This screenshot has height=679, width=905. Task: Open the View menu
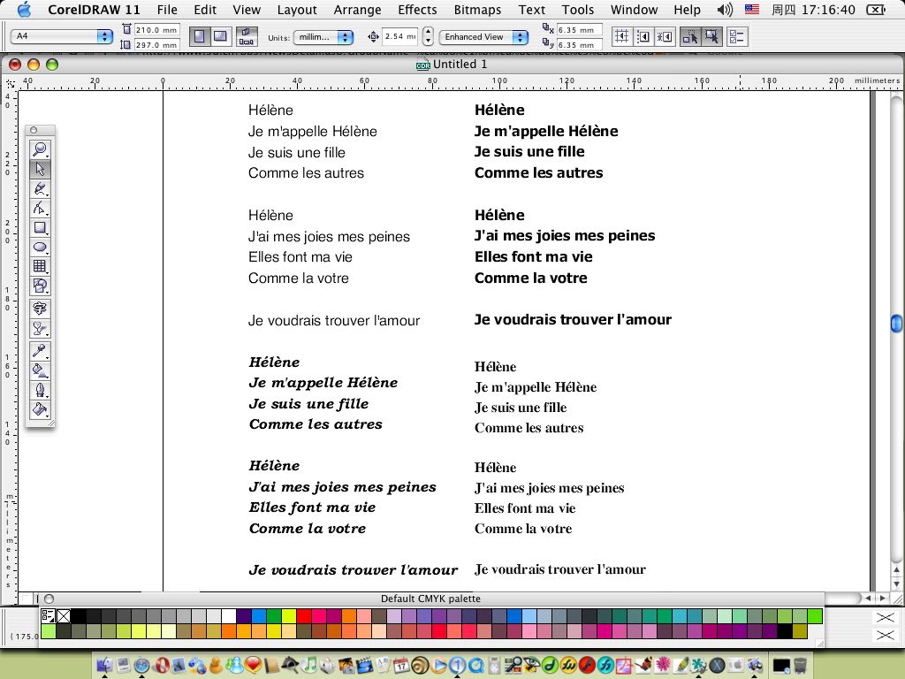click(x=247, y=10)
